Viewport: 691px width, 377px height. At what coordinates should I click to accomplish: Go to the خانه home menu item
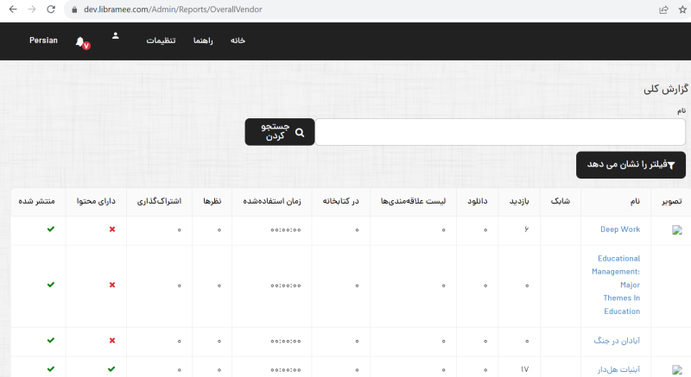click(238, 41)
